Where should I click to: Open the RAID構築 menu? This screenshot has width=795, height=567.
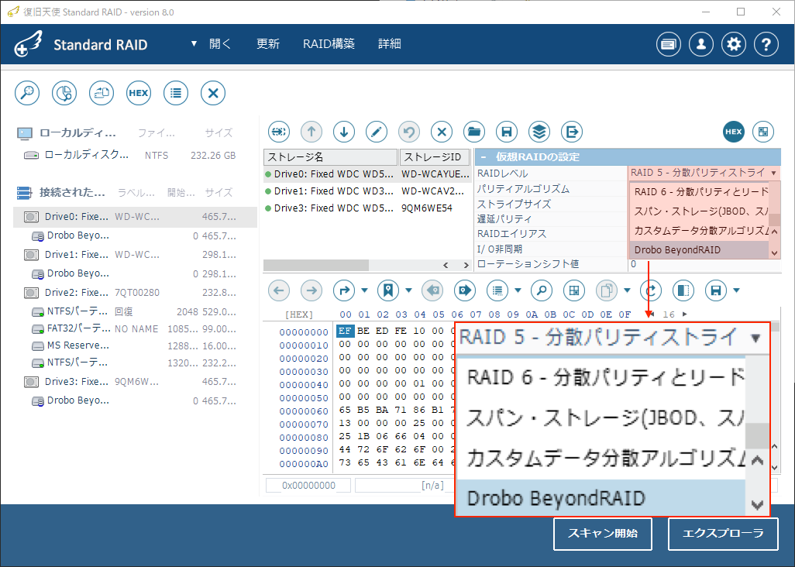click(x=329, y=44)
